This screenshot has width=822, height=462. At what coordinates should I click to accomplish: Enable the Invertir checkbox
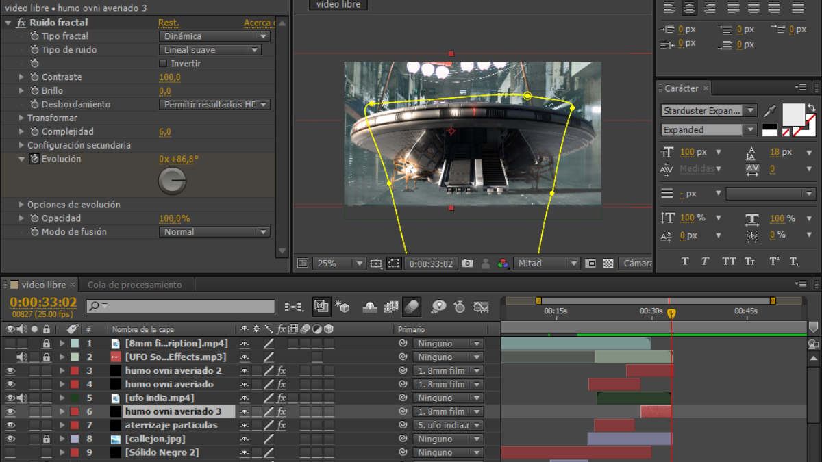point(163,64)
